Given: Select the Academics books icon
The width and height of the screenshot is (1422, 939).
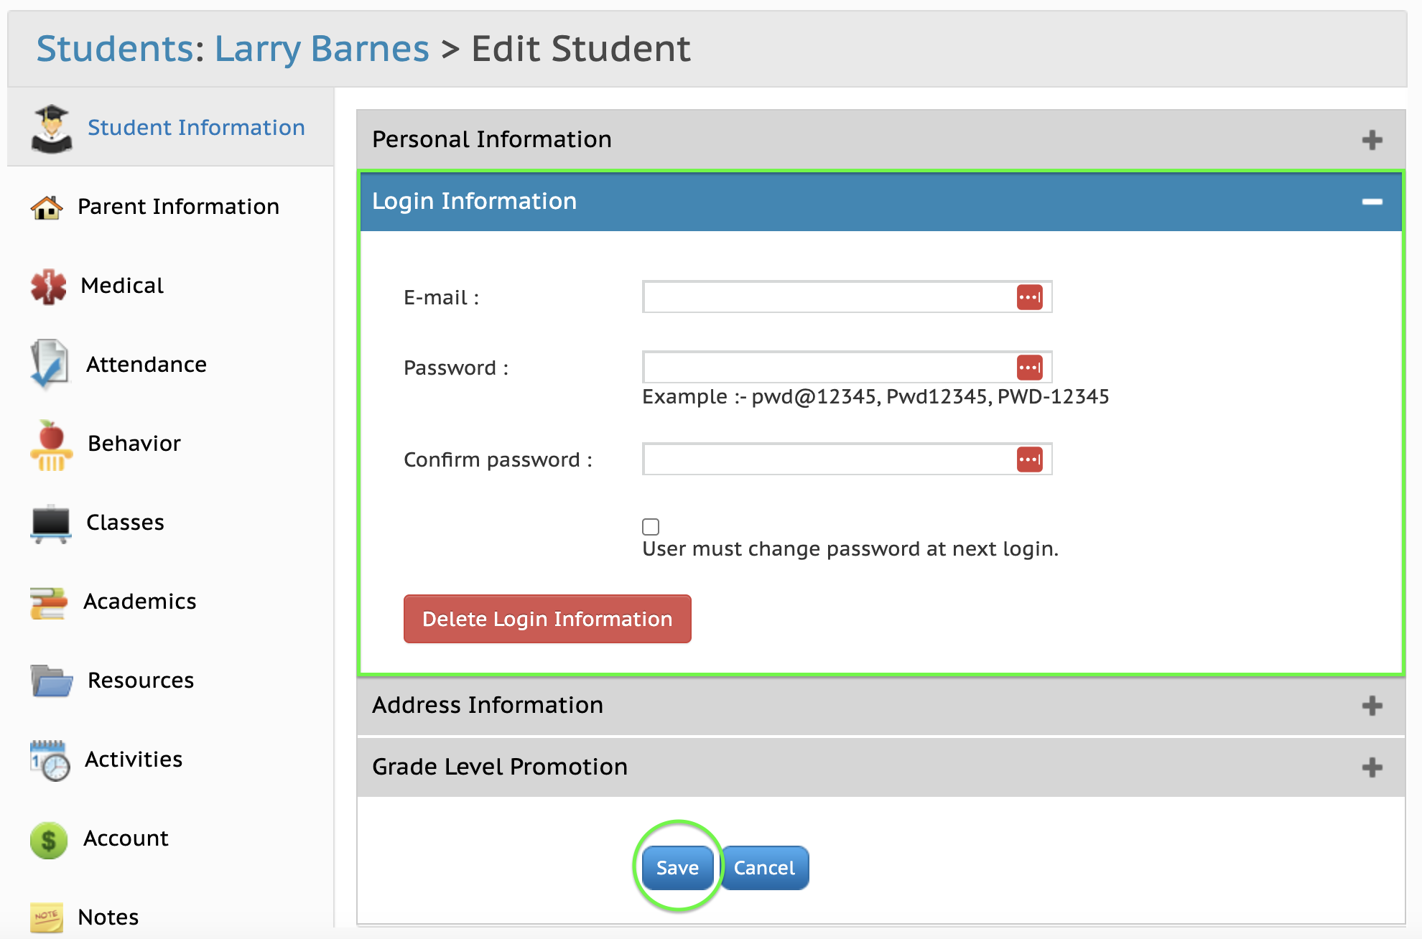Looking at the screenshot, I should (49, 602).
